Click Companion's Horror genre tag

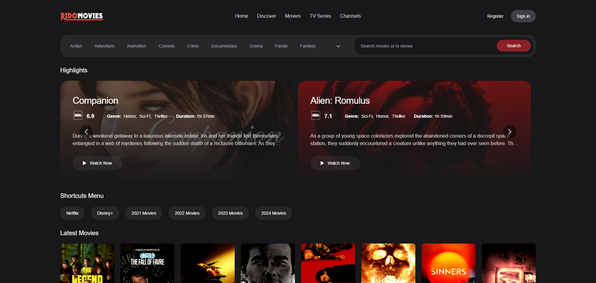(x=130, y=116)
